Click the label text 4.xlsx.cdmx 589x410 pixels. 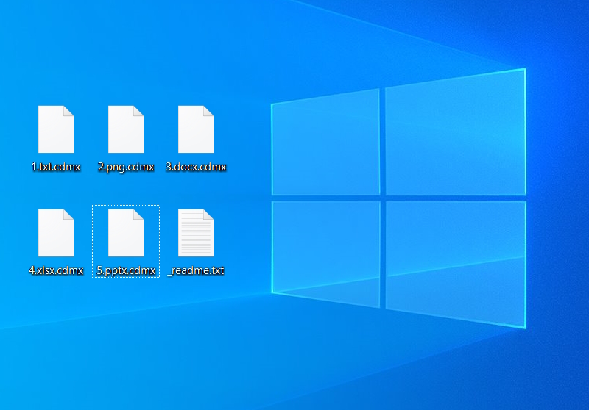point(56,270)
